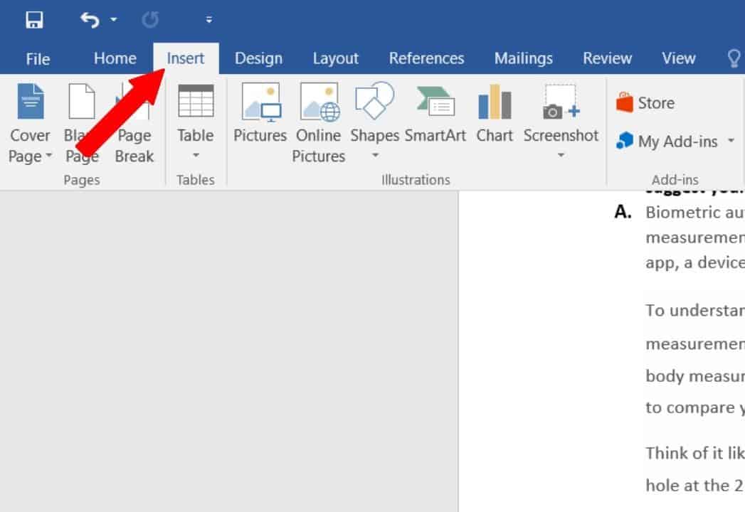Open the Shapes gallery
The image size is (745, 512).
pyautogui.click(x=374, y=114)
